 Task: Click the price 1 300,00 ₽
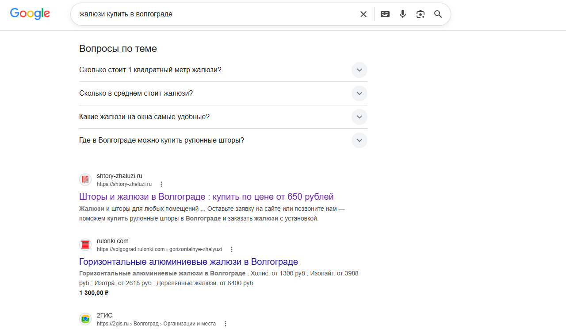point(94,293)
